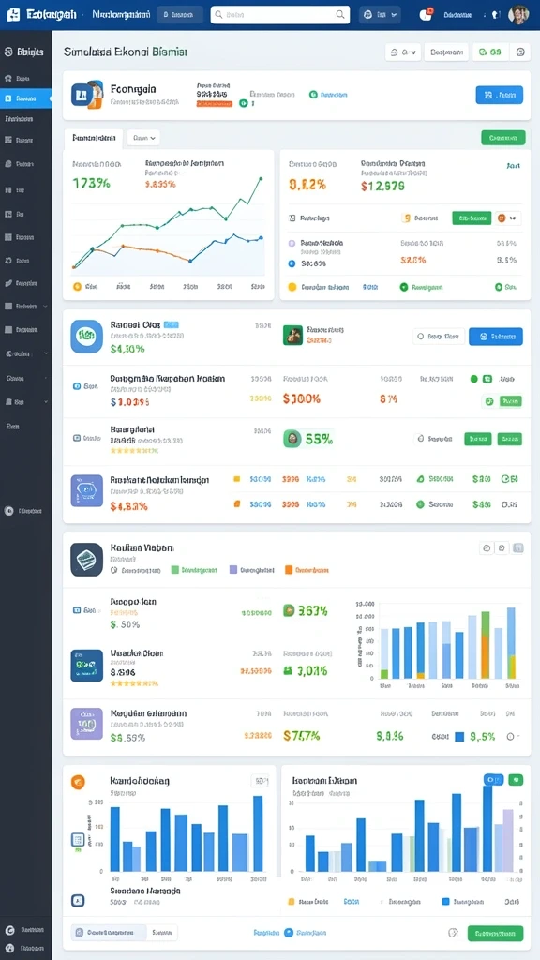Toggle the radio button left of the blue button

[420, 337]
